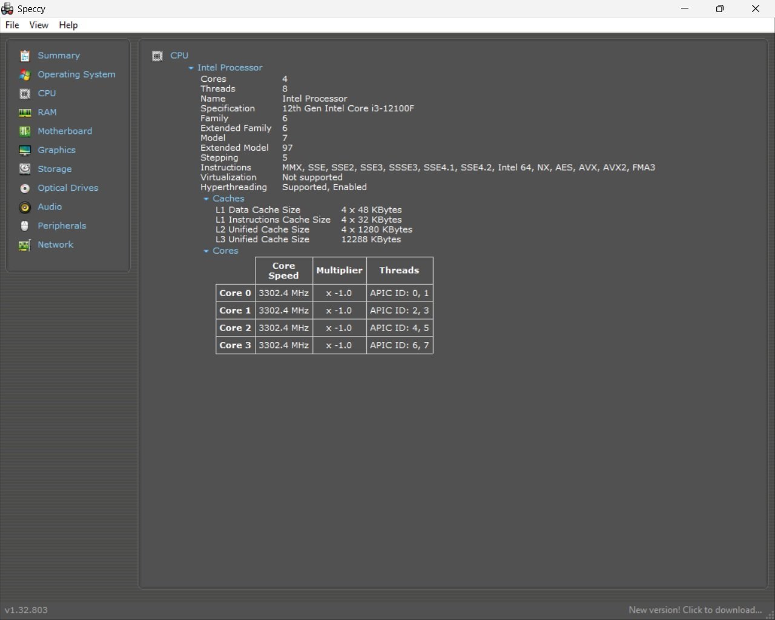Click the Instructions list starting with MMX

coord(469,167)
